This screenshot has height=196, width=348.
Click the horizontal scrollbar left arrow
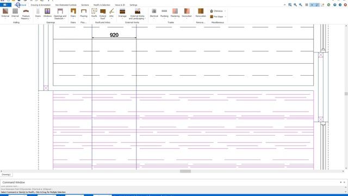[x=1, y=171]
